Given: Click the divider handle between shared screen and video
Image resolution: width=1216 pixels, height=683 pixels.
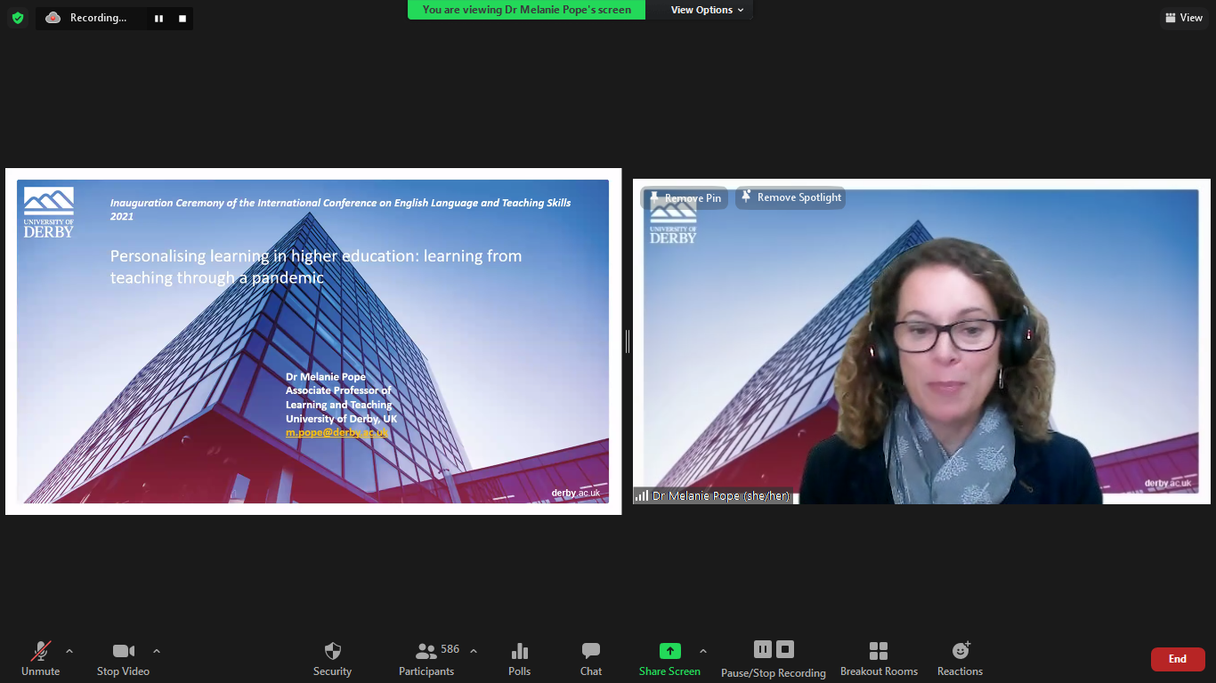Looking at the screenshot, I should click(628, 341).
